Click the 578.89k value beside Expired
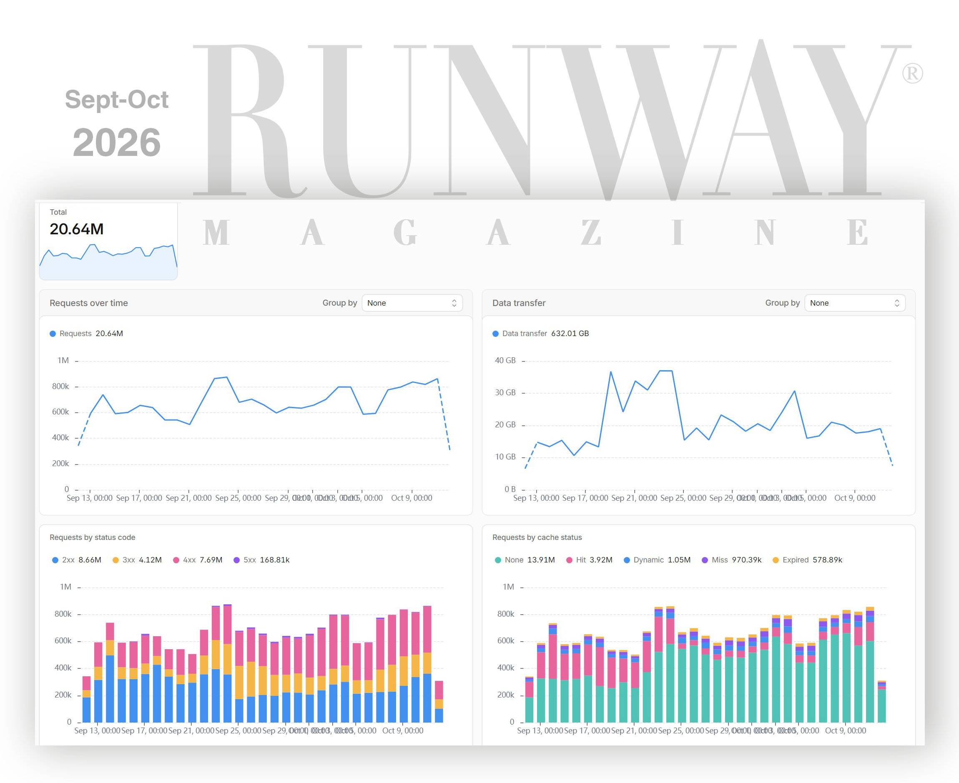 click(x=827, y=560)
